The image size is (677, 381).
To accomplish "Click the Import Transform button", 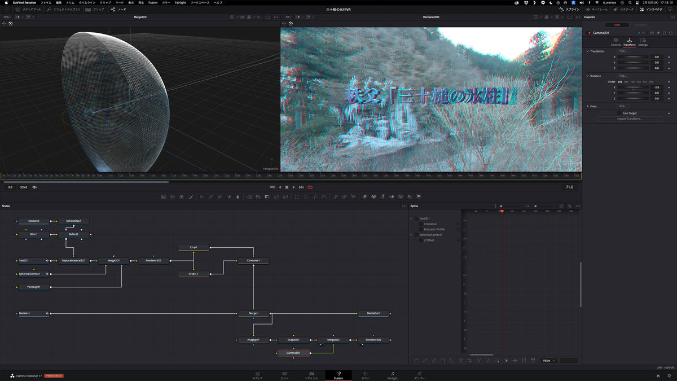I will [x=629, y=119].
